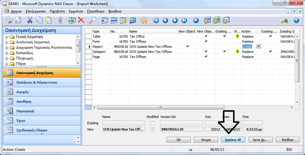The height and width of the screenshot is (155, 305).
Task: Toggle the checkmark in the Page row
Action: (x=206, y=56)
